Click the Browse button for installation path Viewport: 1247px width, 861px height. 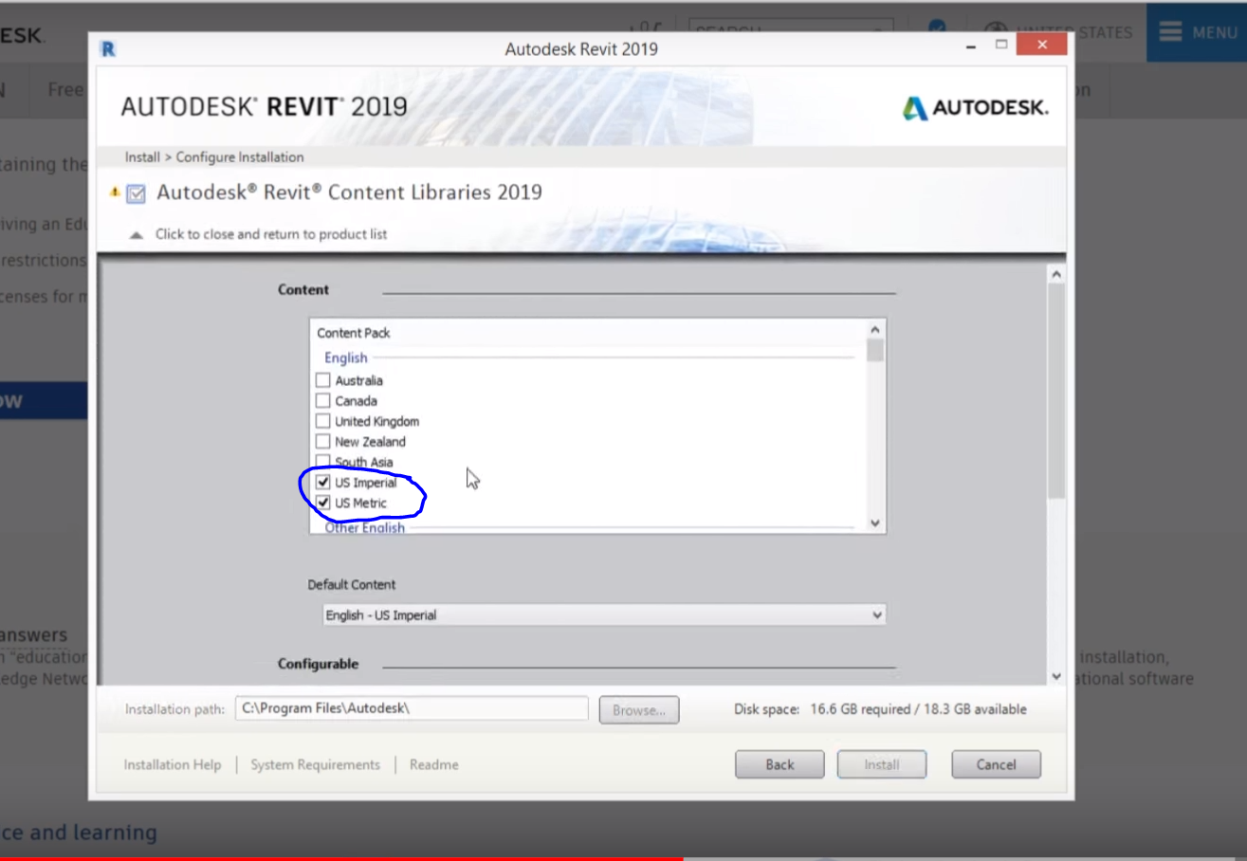(x=639, y=710)
